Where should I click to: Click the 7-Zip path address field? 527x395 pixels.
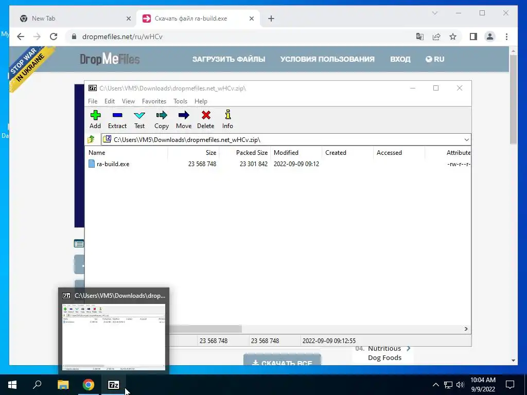point(286,140)
